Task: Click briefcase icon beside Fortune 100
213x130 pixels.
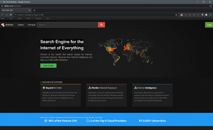Action: 46,121
